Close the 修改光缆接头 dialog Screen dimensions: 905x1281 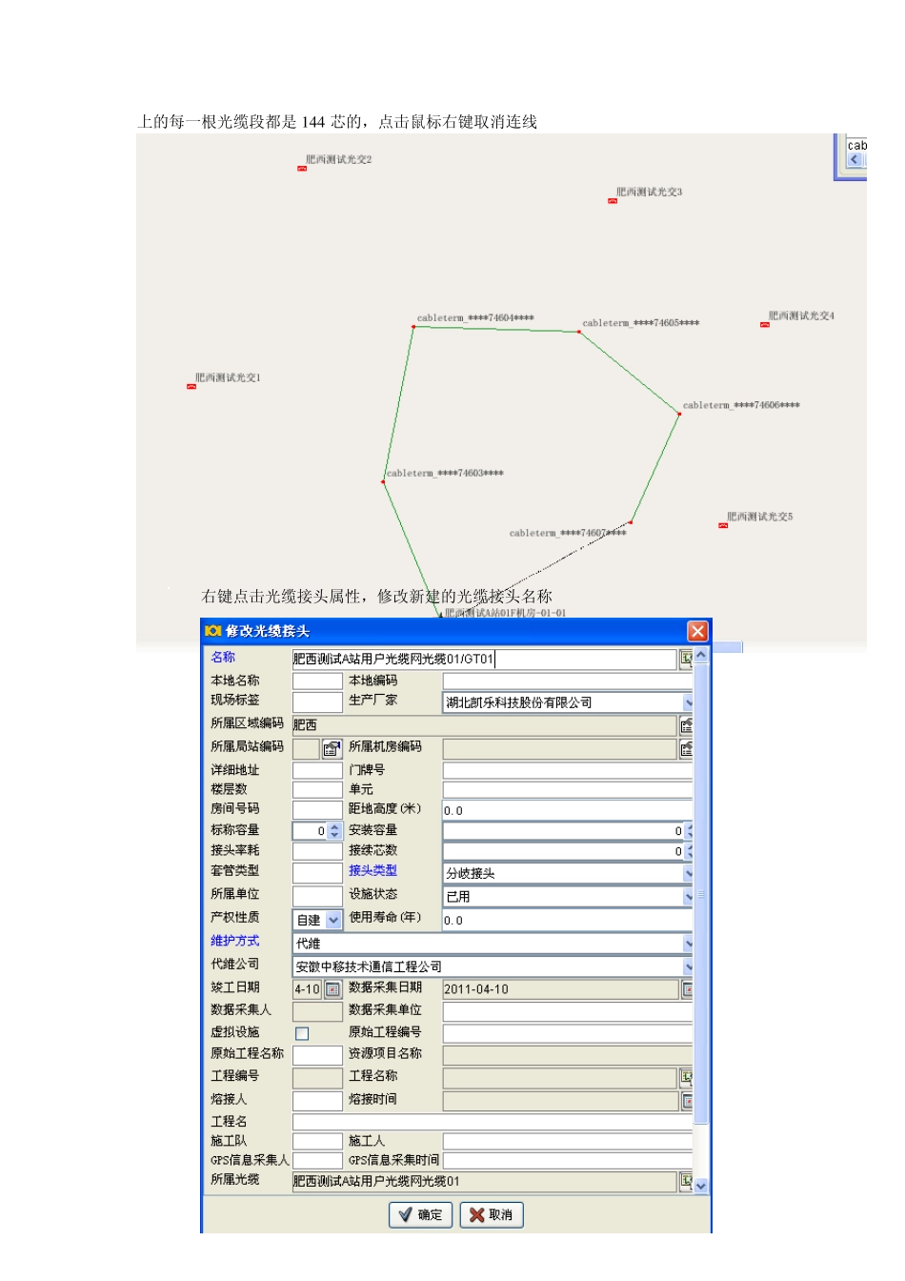697,631
